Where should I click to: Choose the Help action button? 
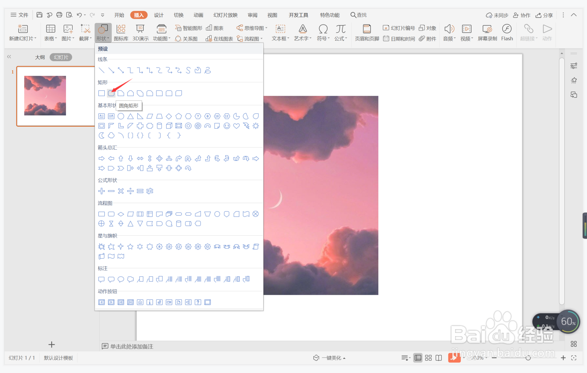click(198, 302)
